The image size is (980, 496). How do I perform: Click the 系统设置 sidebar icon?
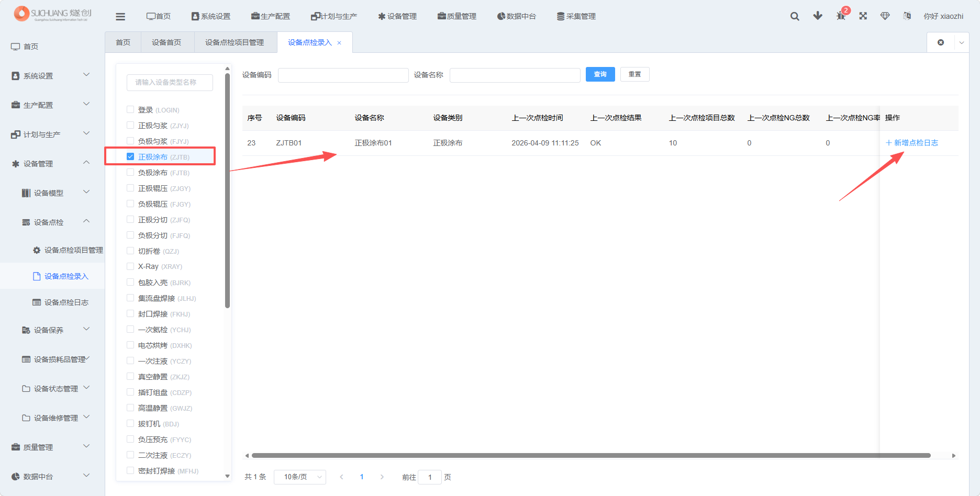pyautogui.click(x=16, y=76)
